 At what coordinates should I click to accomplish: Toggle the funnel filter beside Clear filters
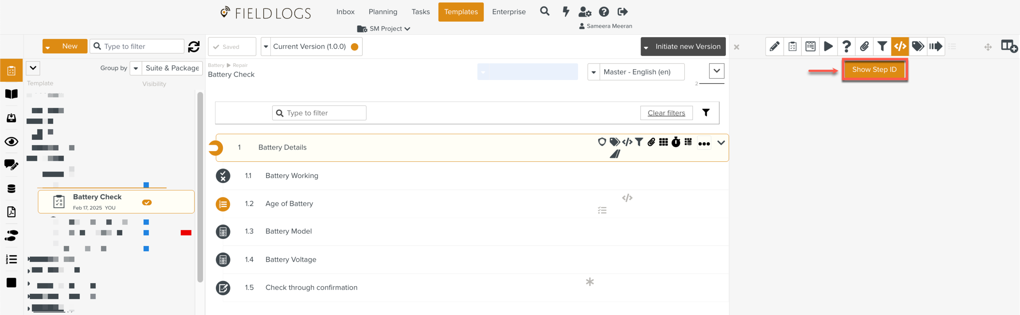tap(705, 113)
